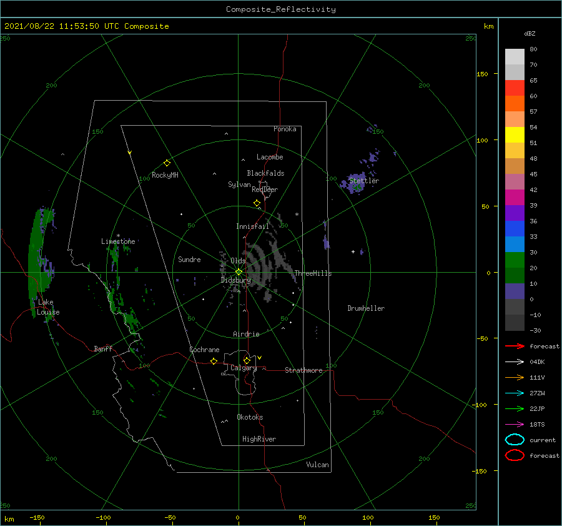562x526 pixels.
Task: Click the Sylvan label
Action: (239, 185)
